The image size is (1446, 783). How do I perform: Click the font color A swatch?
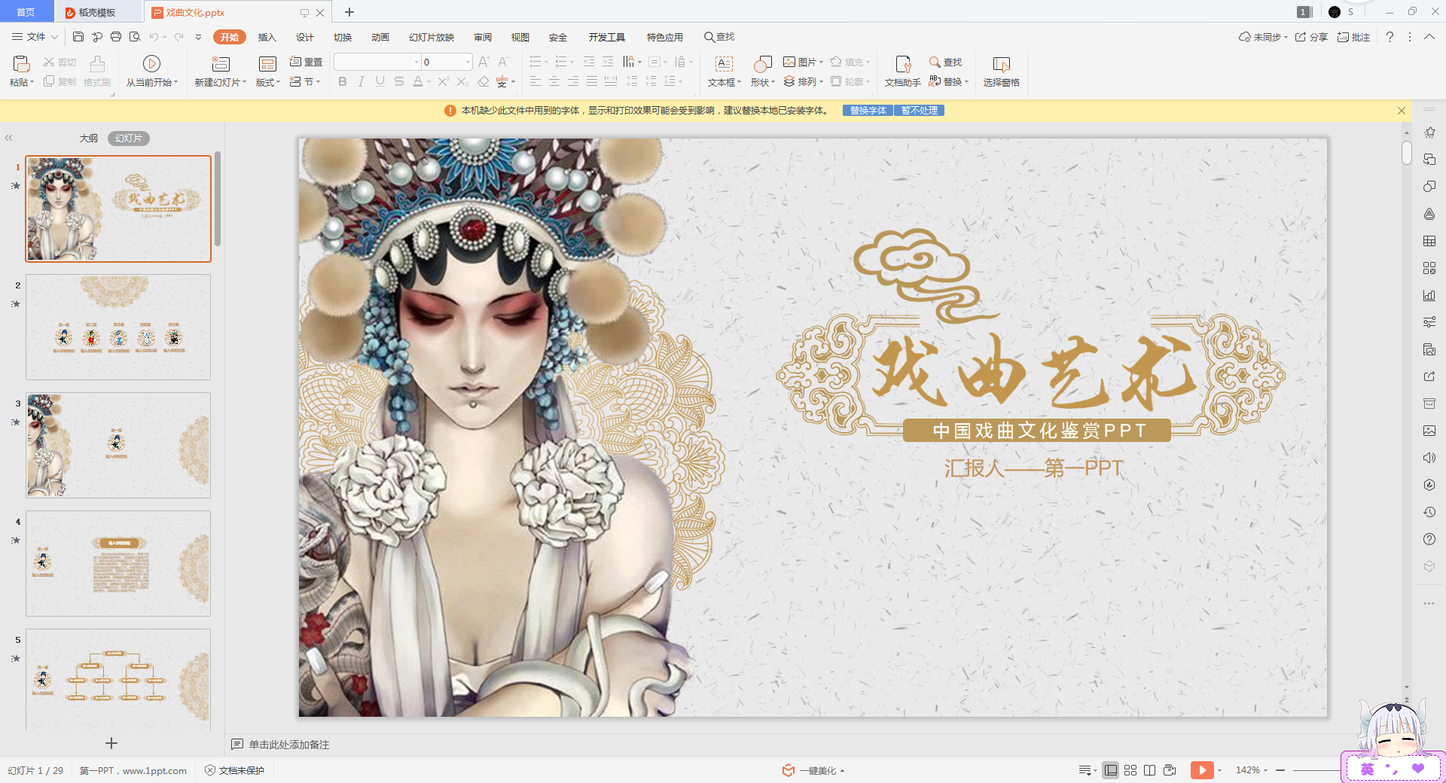(418, 81)
